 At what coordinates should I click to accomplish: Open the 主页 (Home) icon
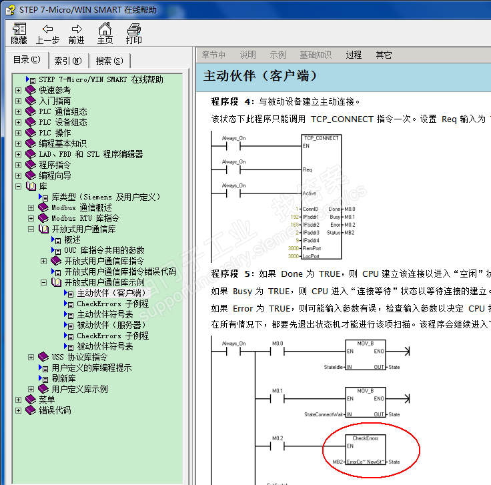(x=105, y=29)
